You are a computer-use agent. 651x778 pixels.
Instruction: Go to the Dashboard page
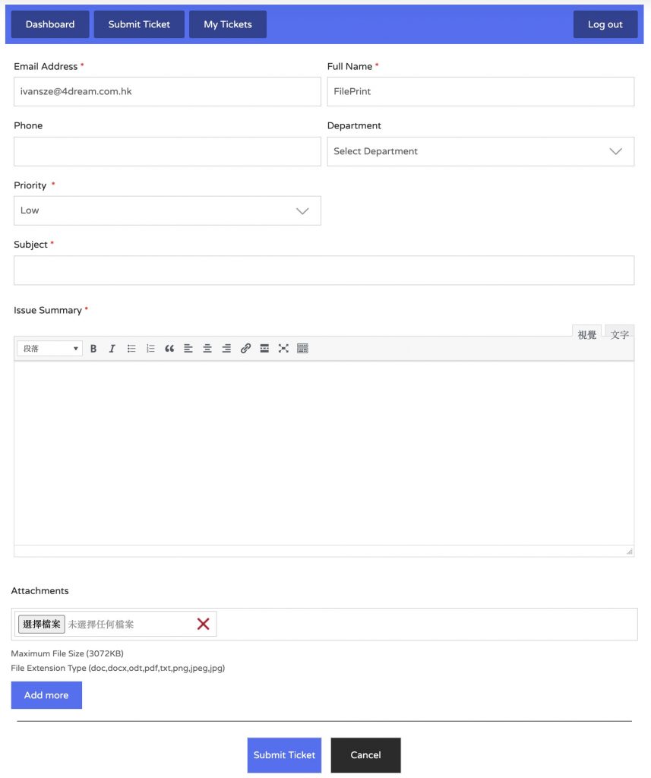[x=50, y=24]
